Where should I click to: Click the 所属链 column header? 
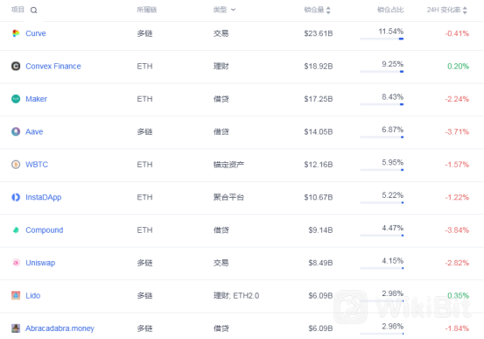[147, 10]
